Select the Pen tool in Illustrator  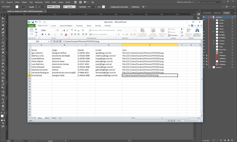click(3, 29)
